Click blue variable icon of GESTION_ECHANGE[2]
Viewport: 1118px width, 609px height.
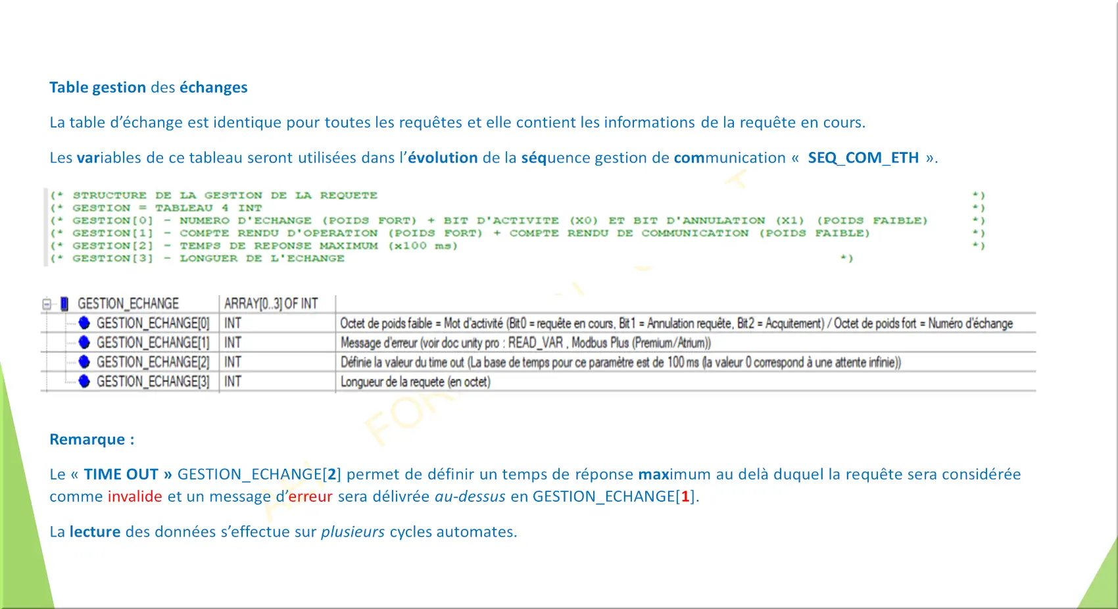click(x=84, y=362)
